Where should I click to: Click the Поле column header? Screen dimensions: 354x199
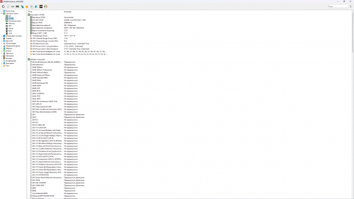coord(31,11)
